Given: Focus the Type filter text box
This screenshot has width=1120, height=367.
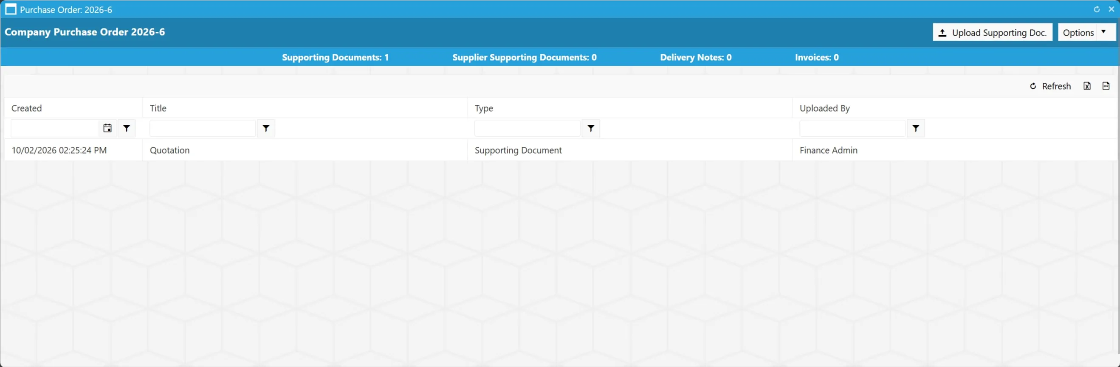Looking at the screenshot, I should pos(527,128).
